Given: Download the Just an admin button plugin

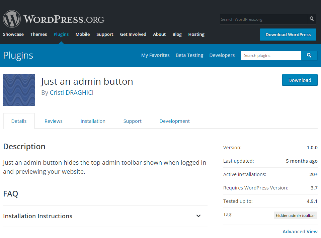Looking at the screenshot, I should pos(300,80).
